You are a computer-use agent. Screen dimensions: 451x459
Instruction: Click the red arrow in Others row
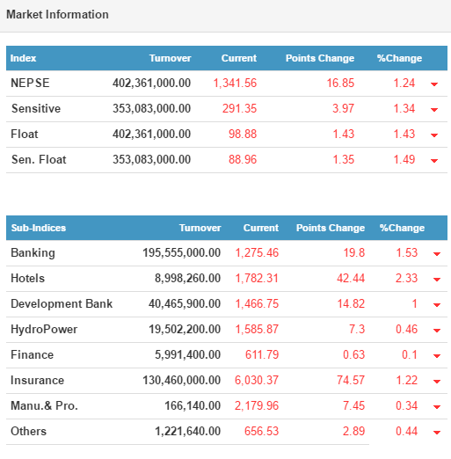[x=437, y=433]
